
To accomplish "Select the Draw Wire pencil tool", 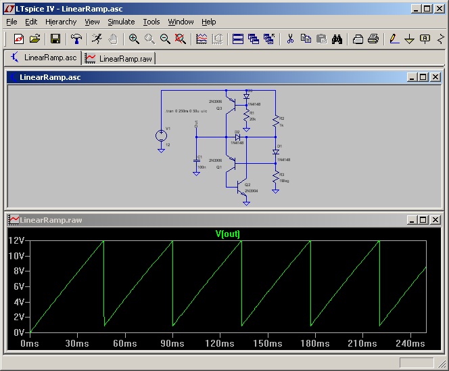I will 394,39.
